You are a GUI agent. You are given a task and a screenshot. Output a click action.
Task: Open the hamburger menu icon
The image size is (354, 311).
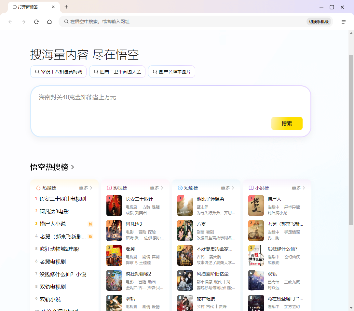click(343, 22)
